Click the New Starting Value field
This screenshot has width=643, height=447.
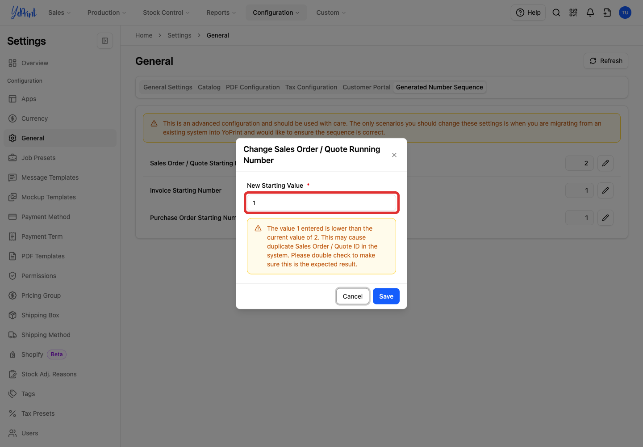[x=321, y=203]
